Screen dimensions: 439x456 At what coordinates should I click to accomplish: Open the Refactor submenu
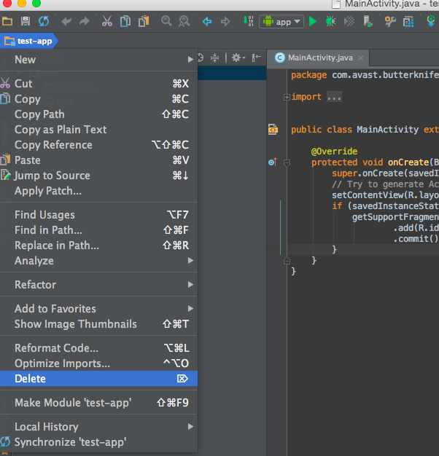point(98,285)
